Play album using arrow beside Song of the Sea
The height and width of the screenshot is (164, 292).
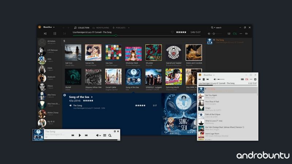coord(92,97)
